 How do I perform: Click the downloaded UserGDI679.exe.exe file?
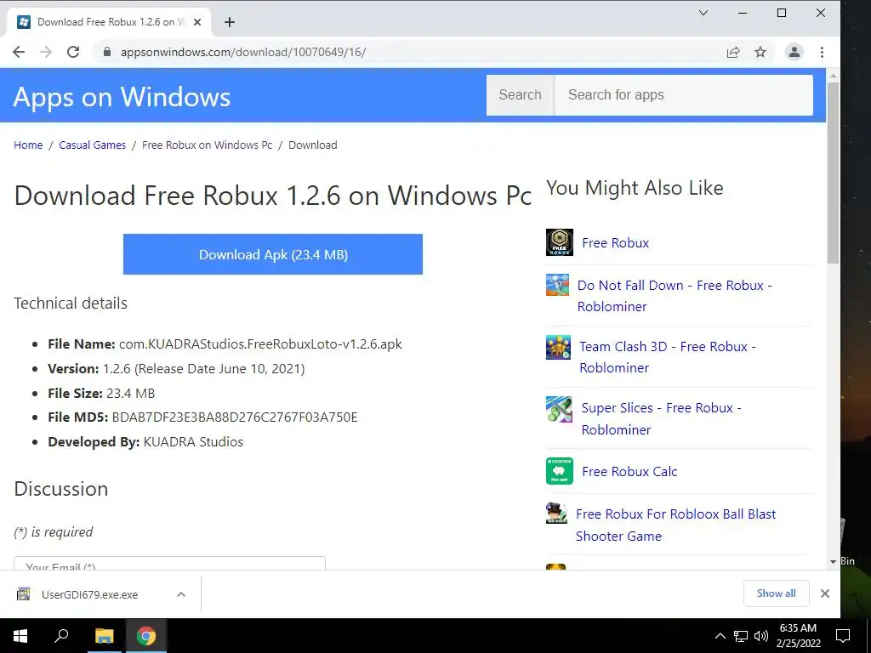pos(88,594)
